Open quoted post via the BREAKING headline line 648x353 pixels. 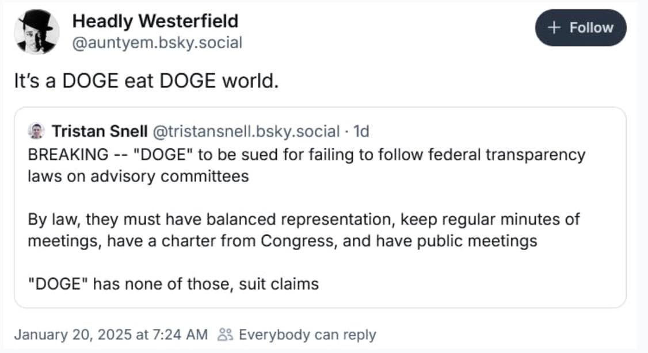[306, 155]
